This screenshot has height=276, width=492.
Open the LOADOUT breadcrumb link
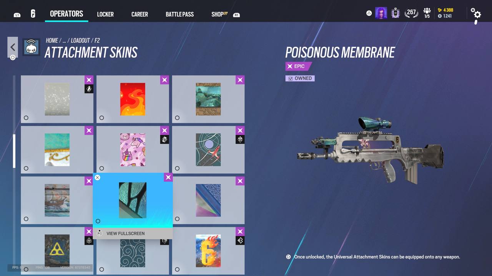point(80,41)
